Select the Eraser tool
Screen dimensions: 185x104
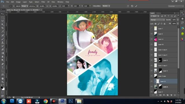pos(3,49)
